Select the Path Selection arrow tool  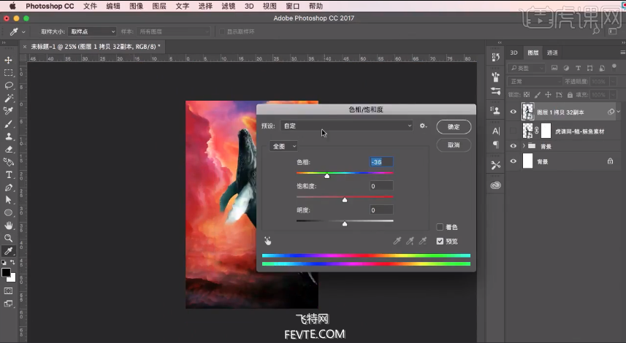coord(8,200)
